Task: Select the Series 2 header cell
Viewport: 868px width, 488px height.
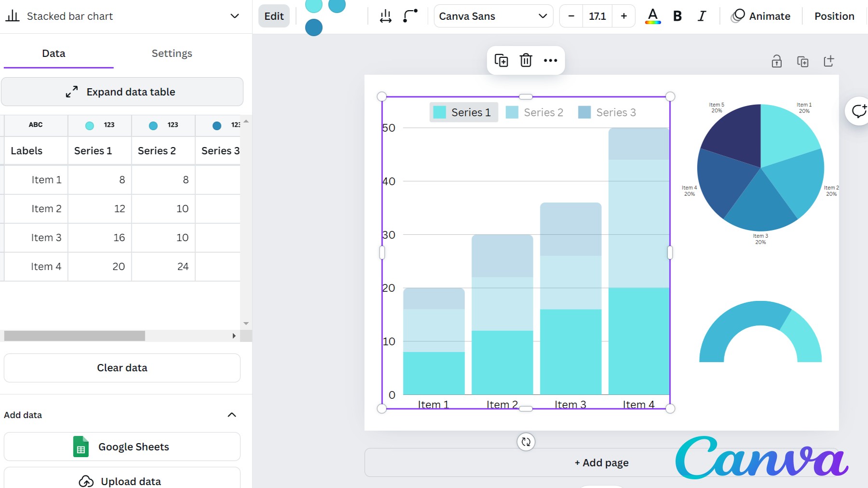Action: tap(163, 151)
